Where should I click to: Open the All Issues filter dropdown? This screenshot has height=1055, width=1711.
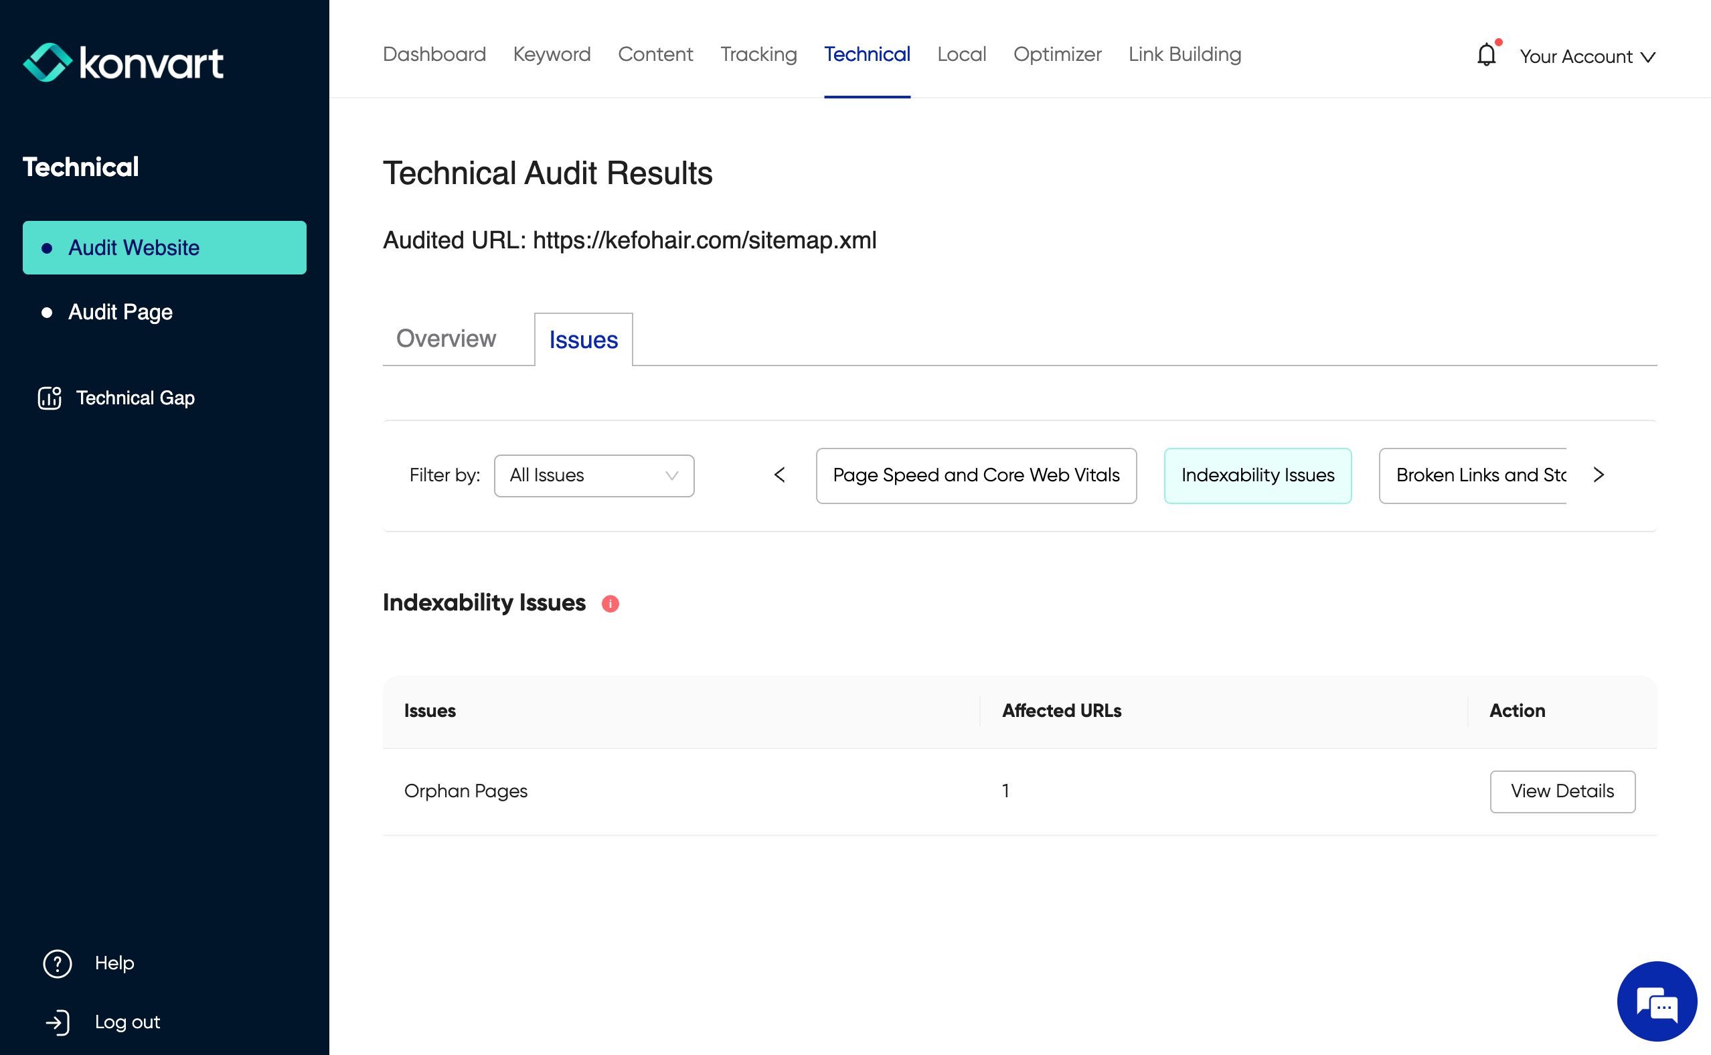click(594, 476)
